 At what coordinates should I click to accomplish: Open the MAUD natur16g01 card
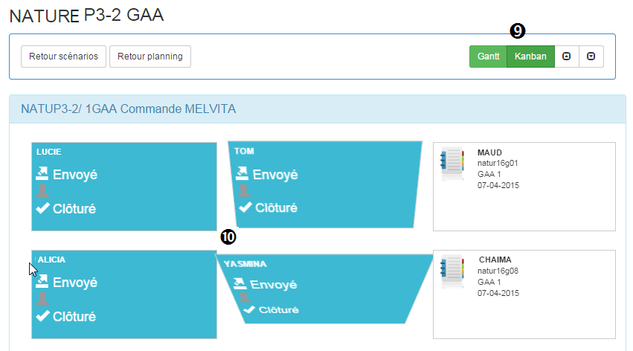coord(524,187)
